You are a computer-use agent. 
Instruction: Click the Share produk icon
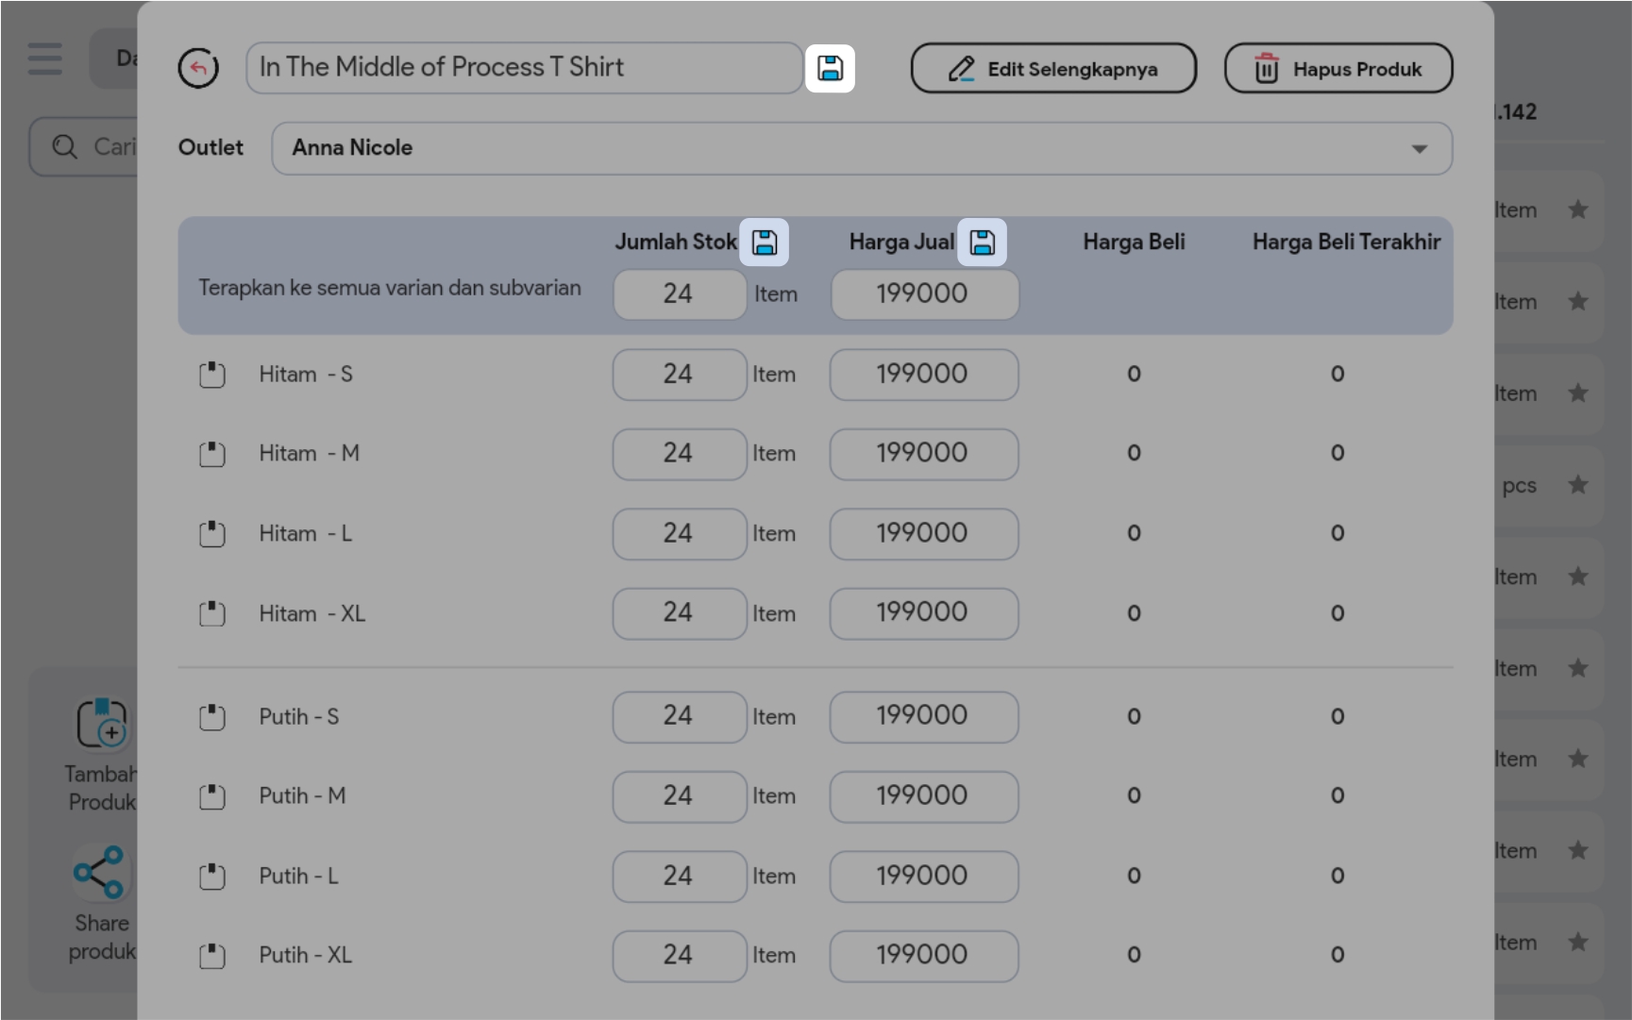click(x=100, y=872)
